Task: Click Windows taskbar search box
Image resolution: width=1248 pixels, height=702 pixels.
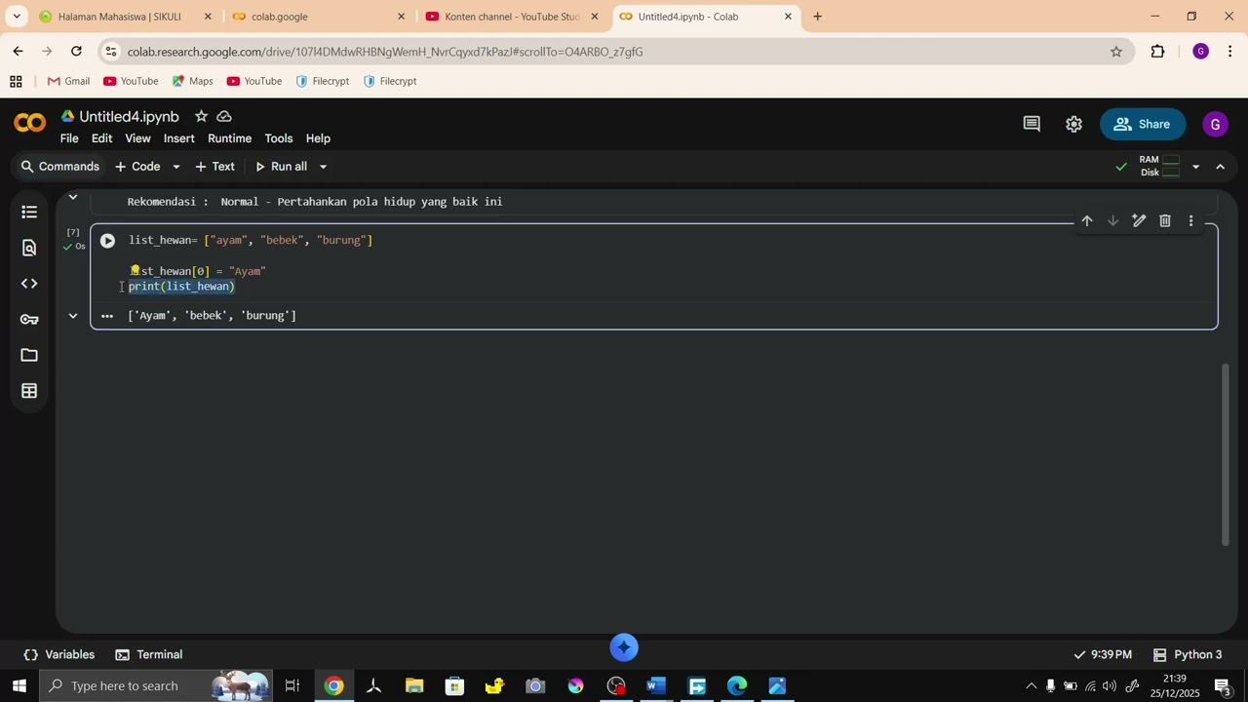Action: coord(156,686)
